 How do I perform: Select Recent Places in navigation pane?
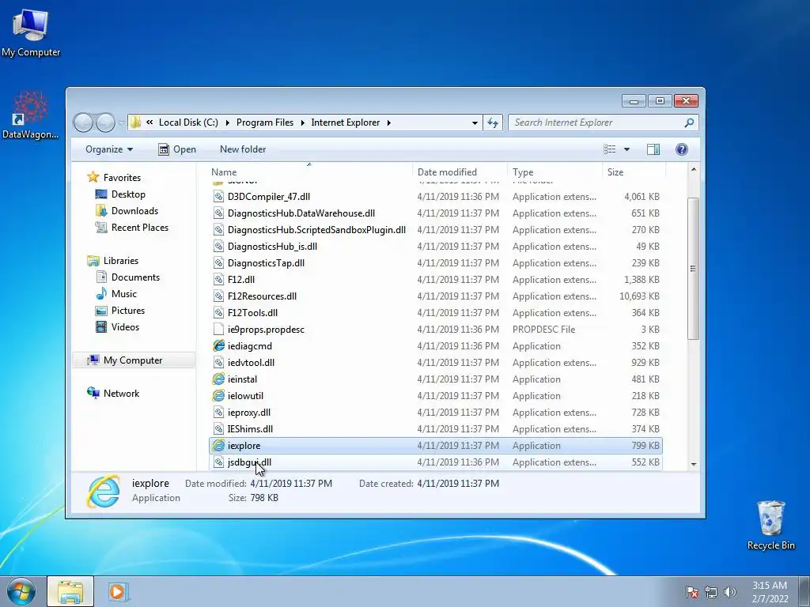[x=140, y=227]
